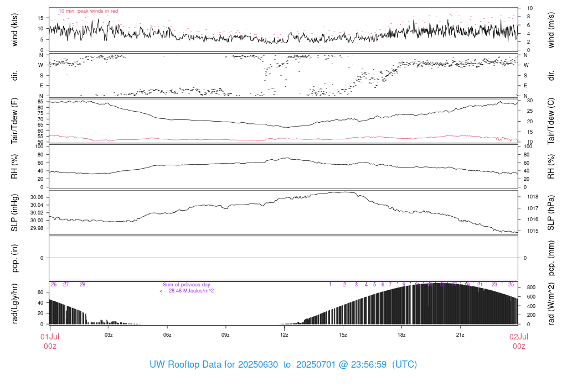The height and width of the screenshot is (387, 567).
Task: Click the "UW Rooftop Data" chart title
Action: click(283, 364)
